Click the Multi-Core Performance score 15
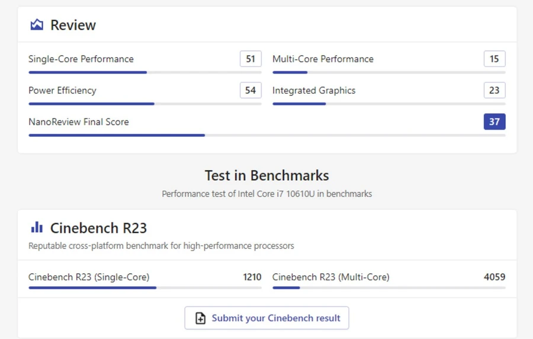This screenshot has width=533, height=339. pos(495,59)
